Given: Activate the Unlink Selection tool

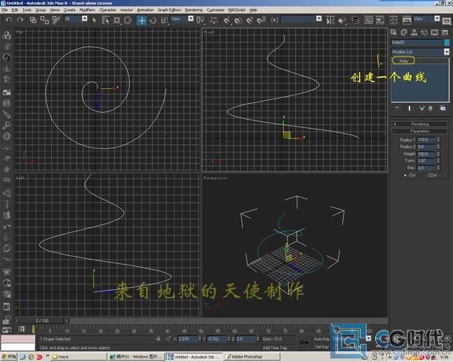Looking at the screenshot, I should (44, 20).
